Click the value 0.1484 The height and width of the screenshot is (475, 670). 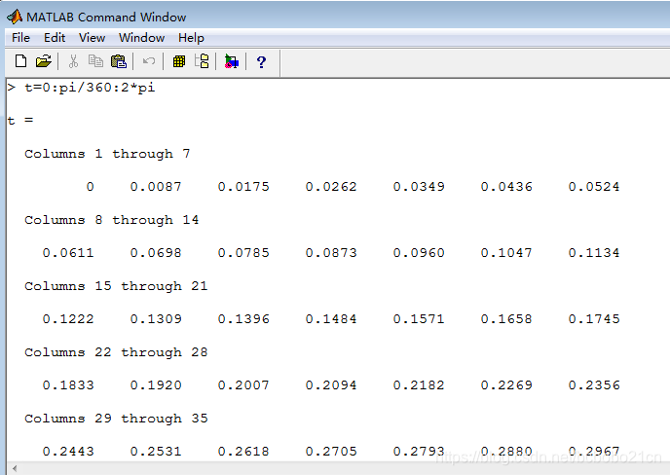(x=331, y=319)
